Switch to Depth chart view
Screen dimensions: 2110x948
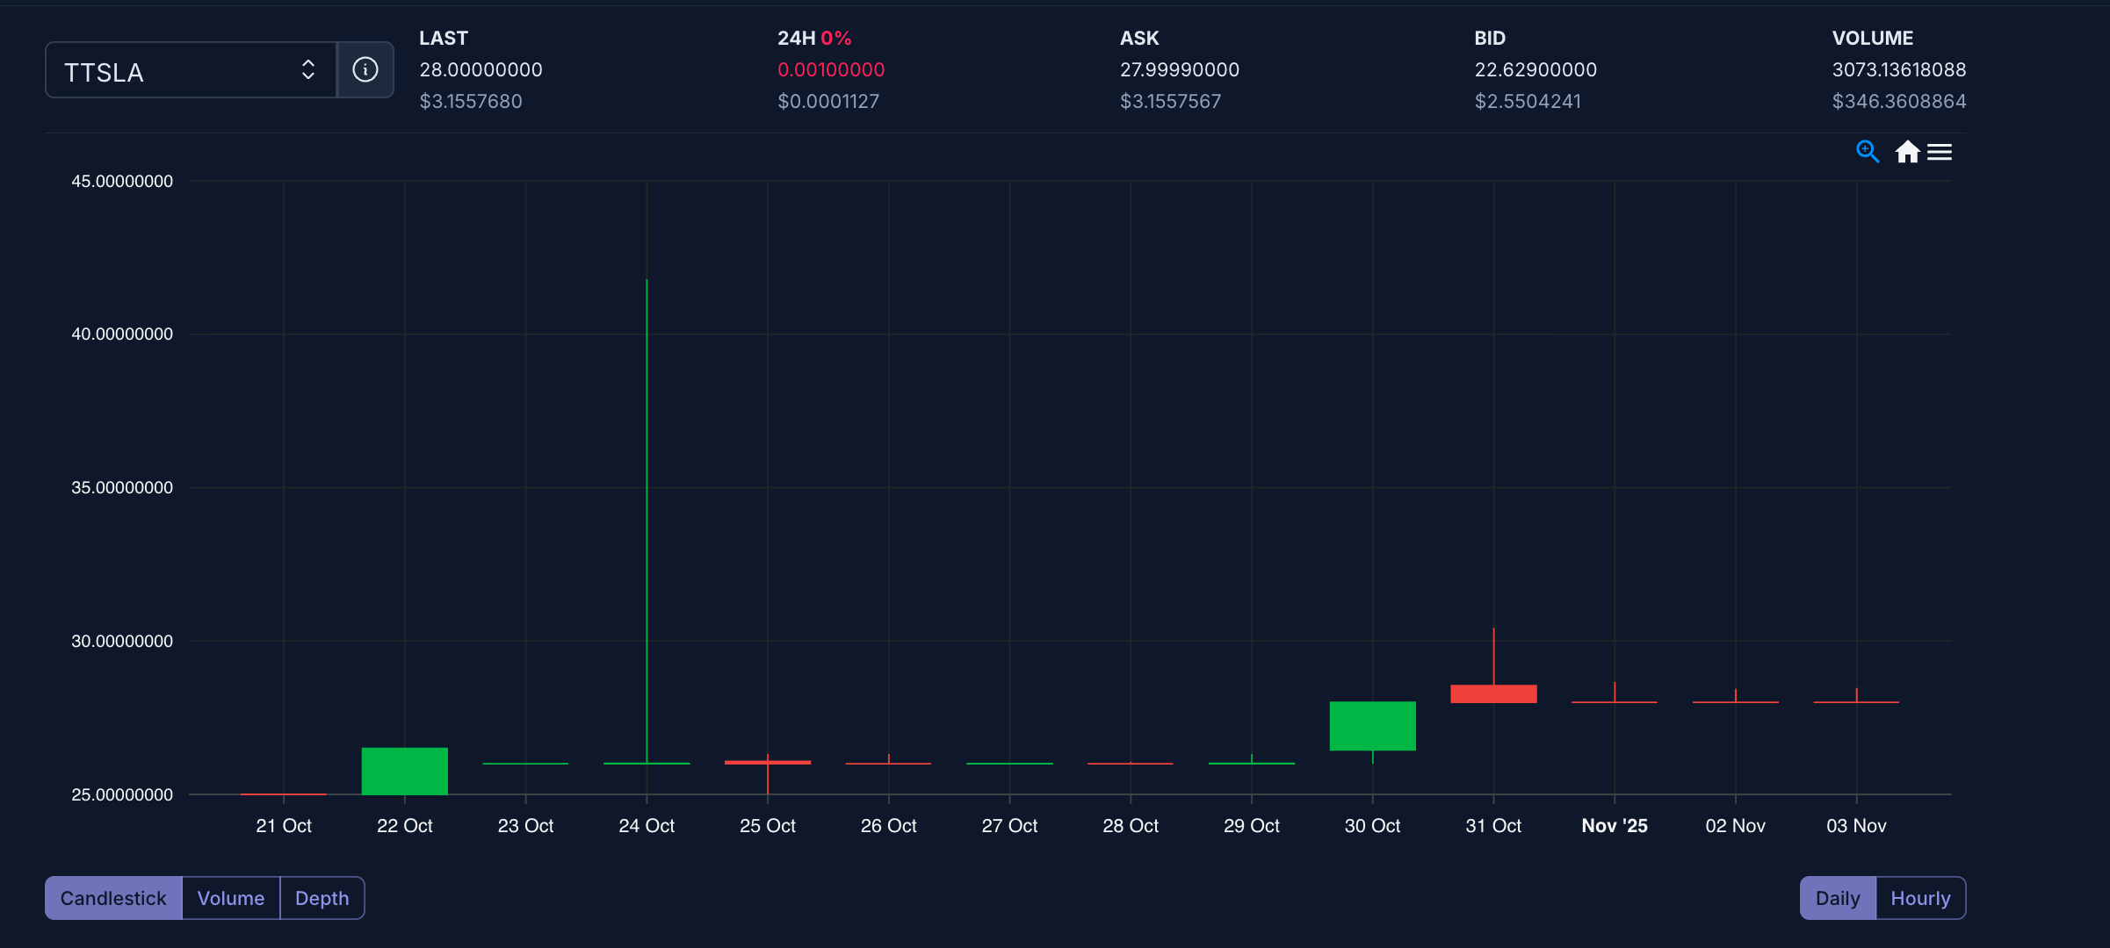(322, 898)
